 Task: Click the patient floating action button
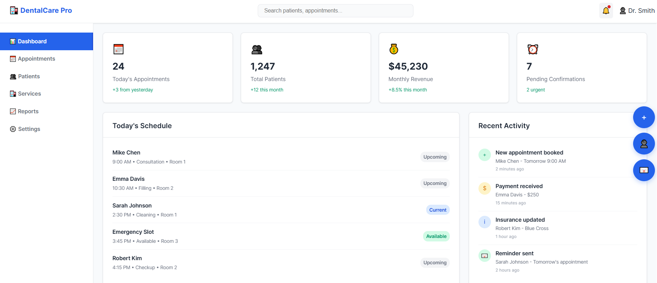[644, 144]
